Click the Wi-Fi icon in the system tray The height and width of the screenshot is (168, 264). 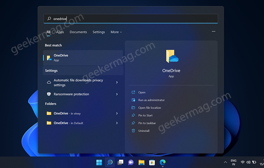243,162
